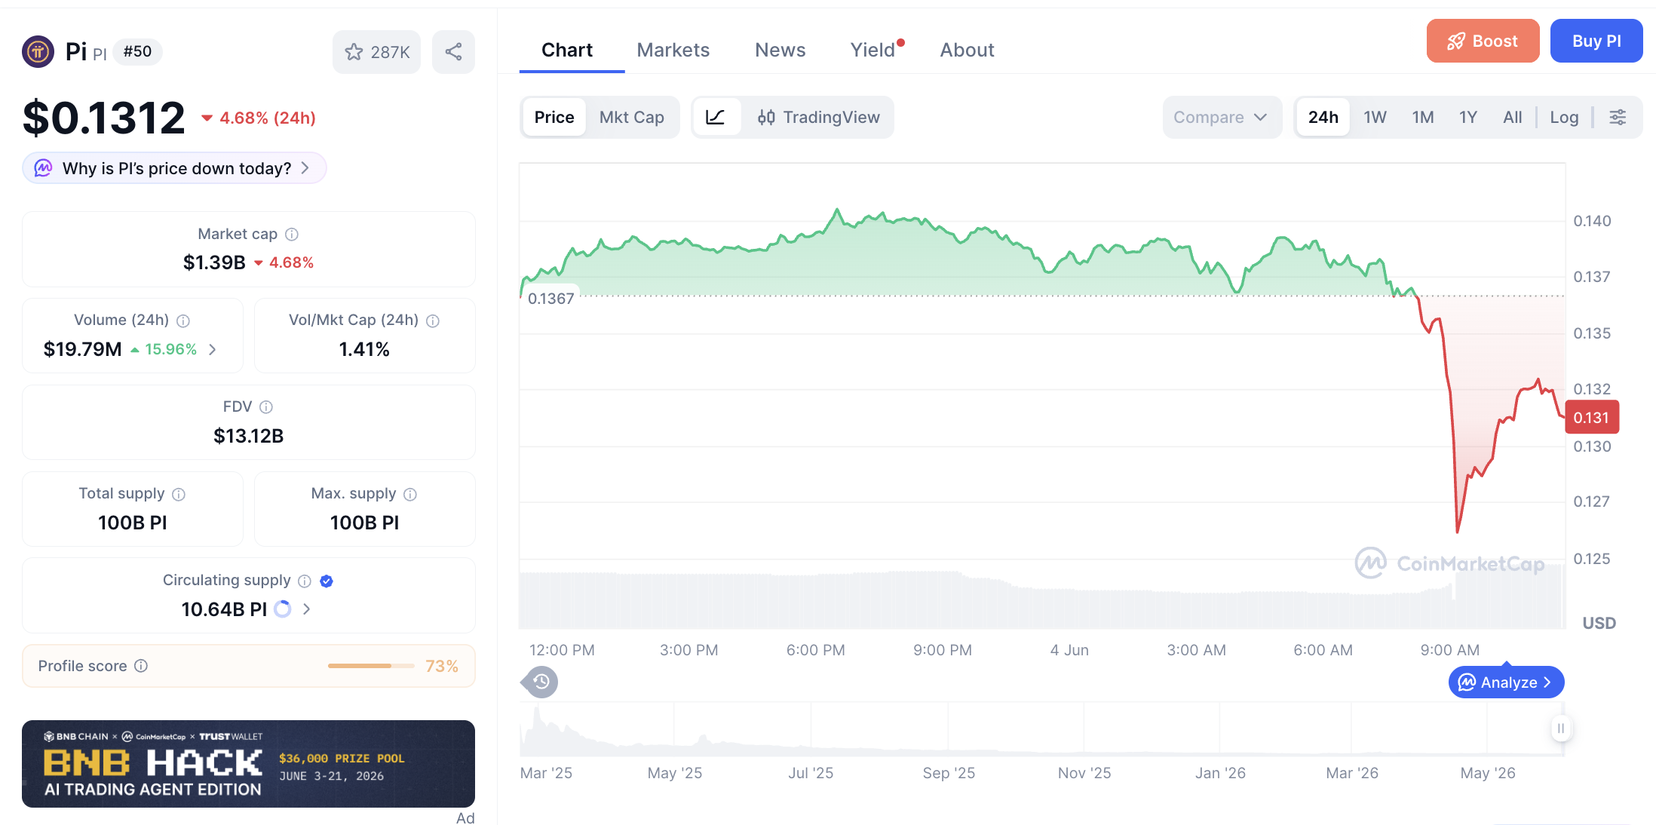Viewport: 1656px width, 825px height.
Task: Open the Yield tab
Action: (x=873, y=50)
